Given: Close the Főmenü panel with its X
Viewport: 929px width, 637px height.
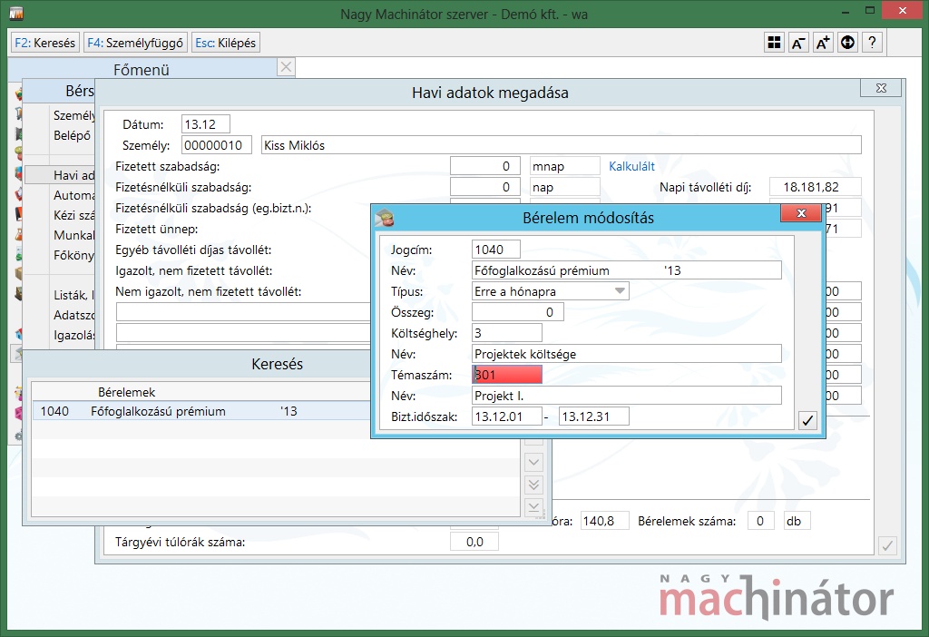Looking at the screenshot, I should click(x=286, y=67).
